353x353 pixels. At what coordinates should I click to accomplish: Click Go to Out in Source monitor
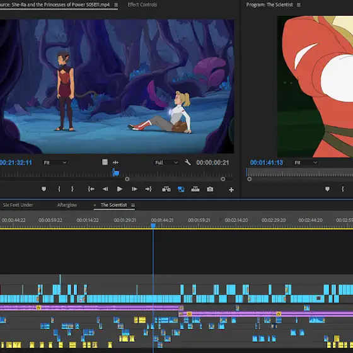149,189
